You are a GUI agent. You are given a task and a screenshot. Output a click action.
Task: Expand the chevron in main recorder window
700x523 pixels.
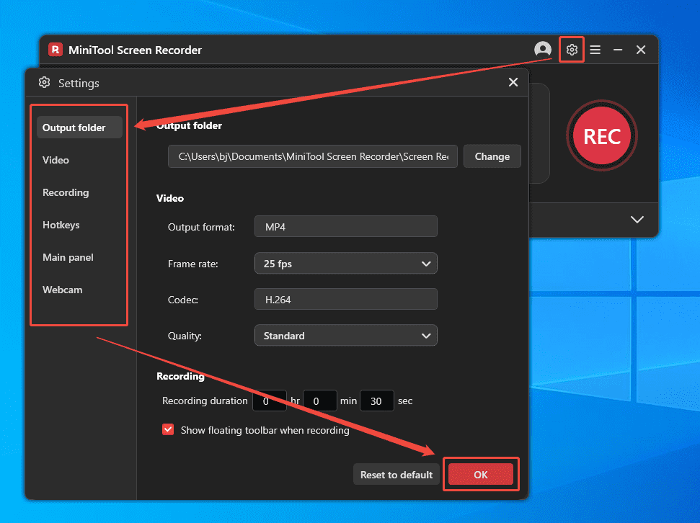pyautogui.click(x=637, y=219)
